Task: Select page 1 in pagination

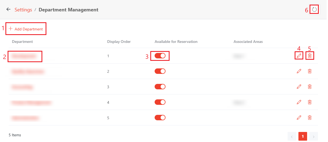Action: click(x=303, y=136)
